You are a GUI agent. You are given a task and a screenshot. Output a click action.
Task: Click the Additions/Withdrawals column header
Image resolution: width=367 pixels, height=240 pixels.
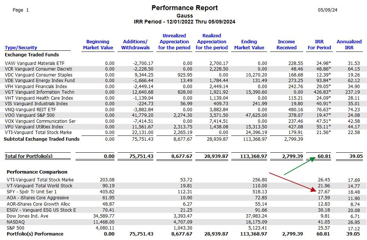(x=135, y=44)
